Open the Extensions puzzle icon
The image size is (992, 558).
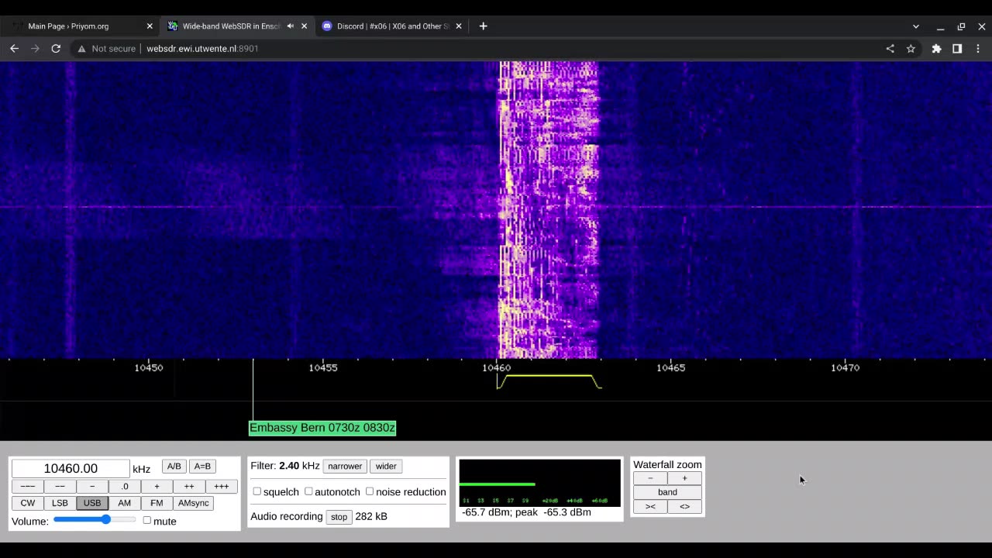(936, 48)
